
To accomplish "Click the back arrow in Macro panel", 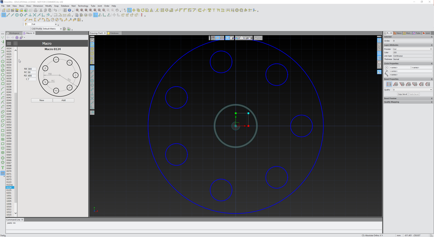I will (8, 37).
